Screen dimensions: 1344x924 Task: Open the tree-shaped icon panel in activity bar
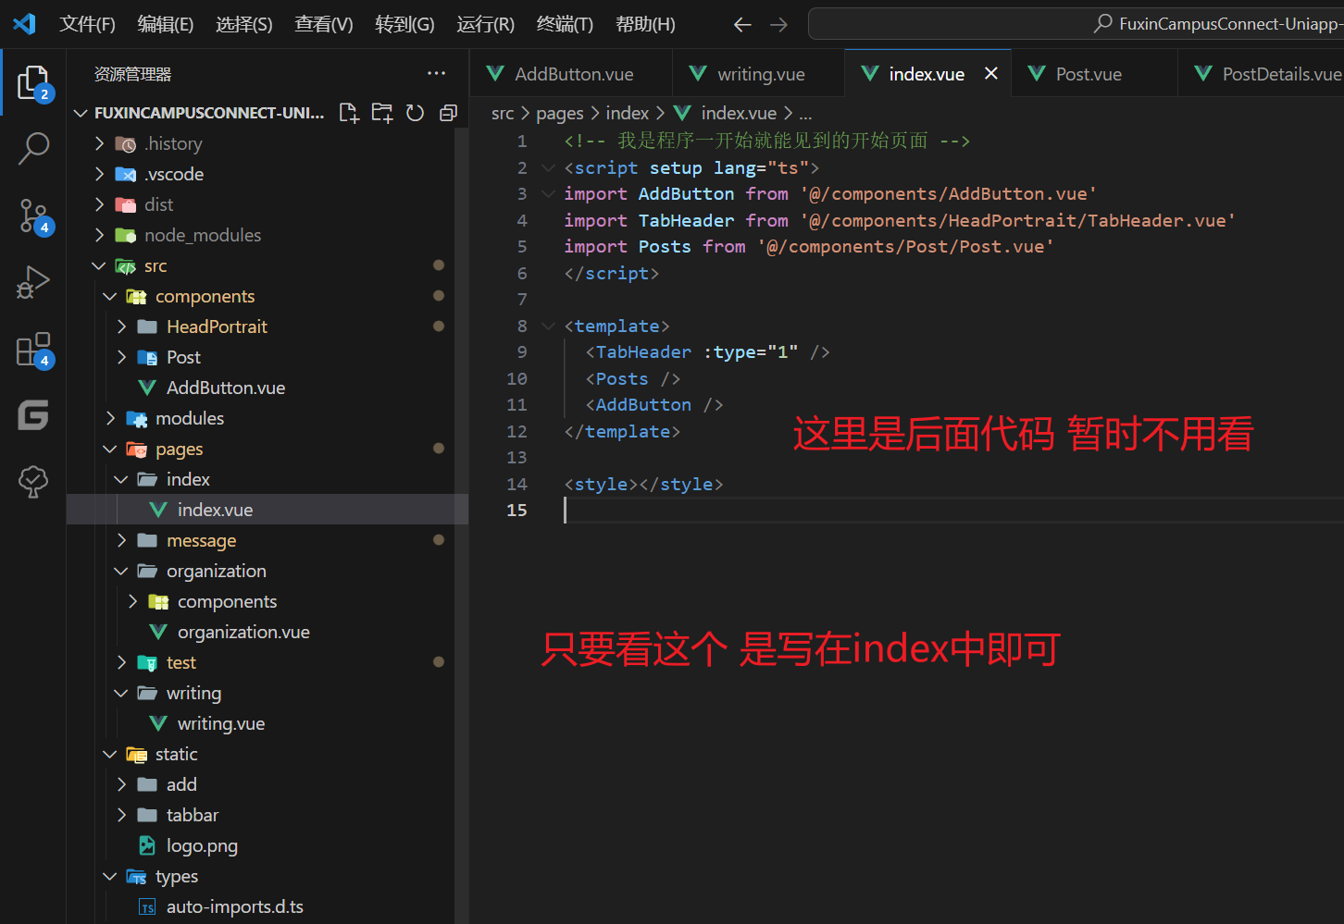33,481
